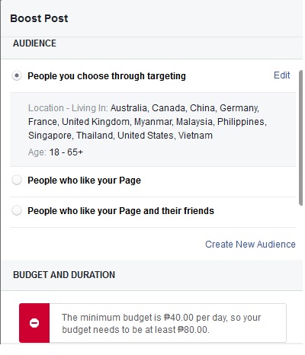Click the Age 18 - 65+ line
The width and height of the screenshot is (305, 355).
(x=56, y=152)
